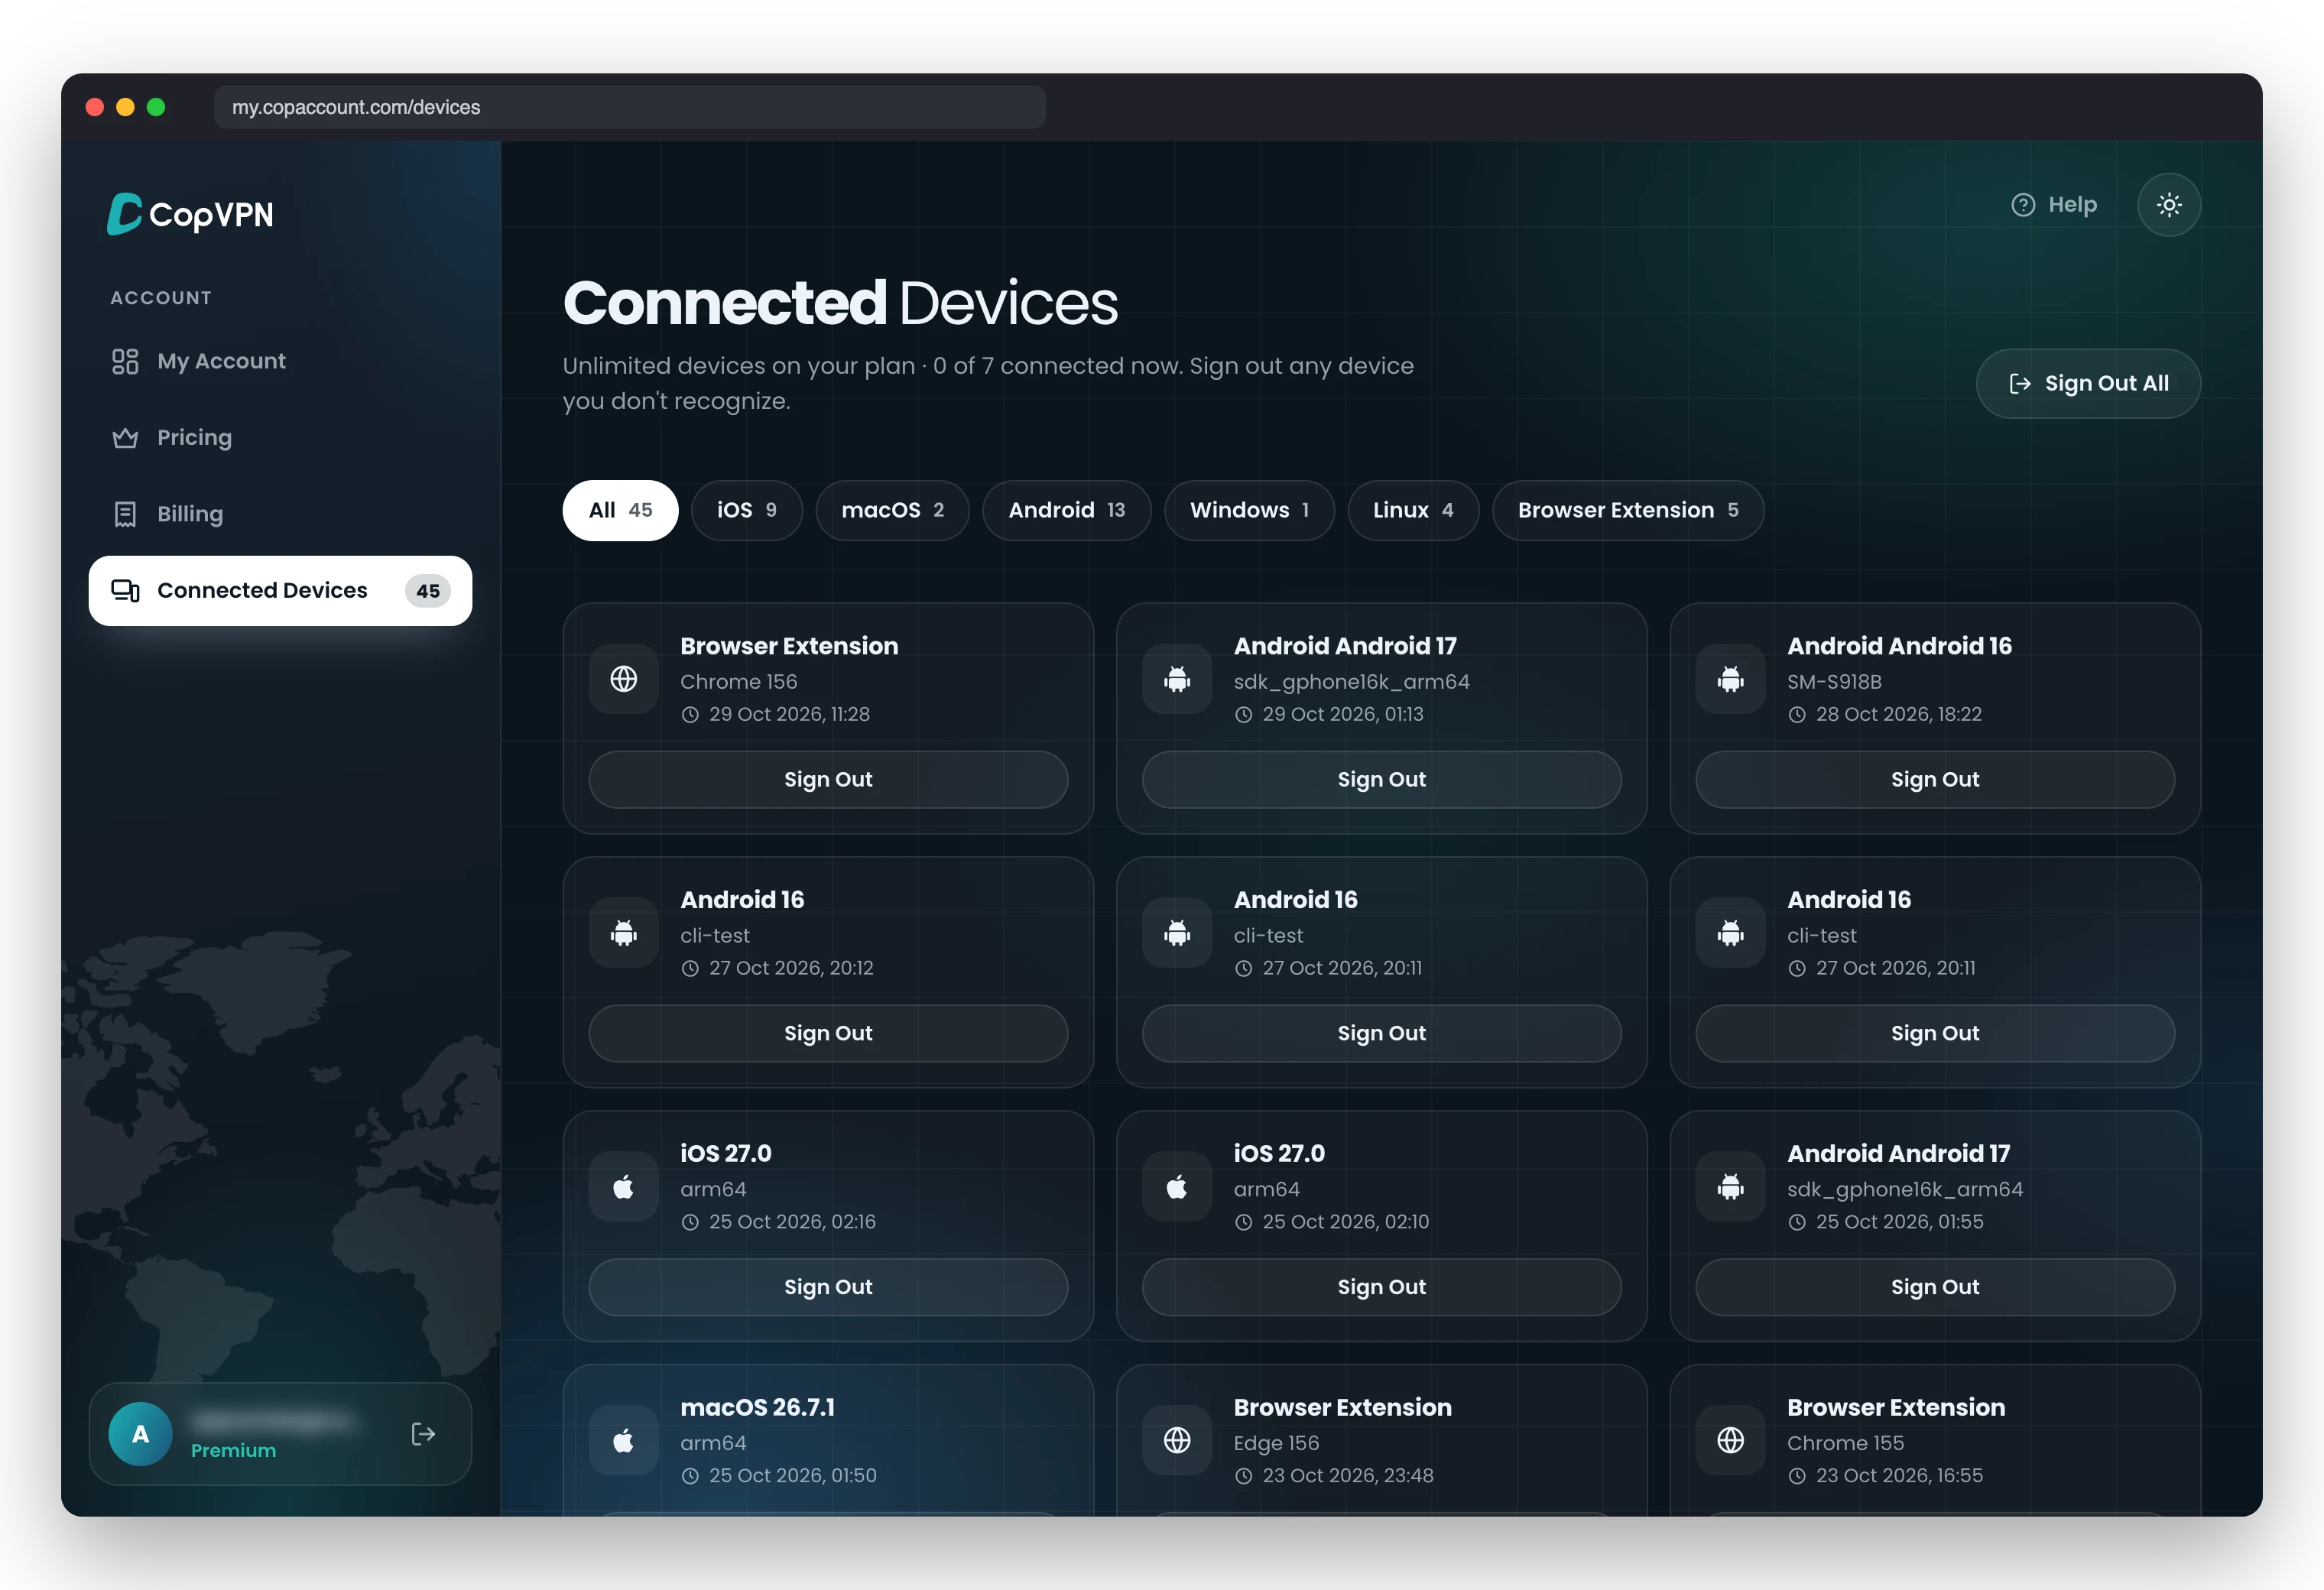This screenshot has height=1590, width=2324.
Task: Sign out cli-test device from 20:12
Action: [828, 1033]
